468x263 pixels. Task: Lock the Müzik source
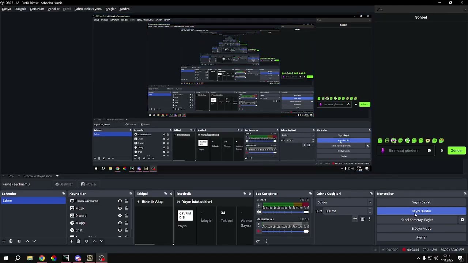126,208
